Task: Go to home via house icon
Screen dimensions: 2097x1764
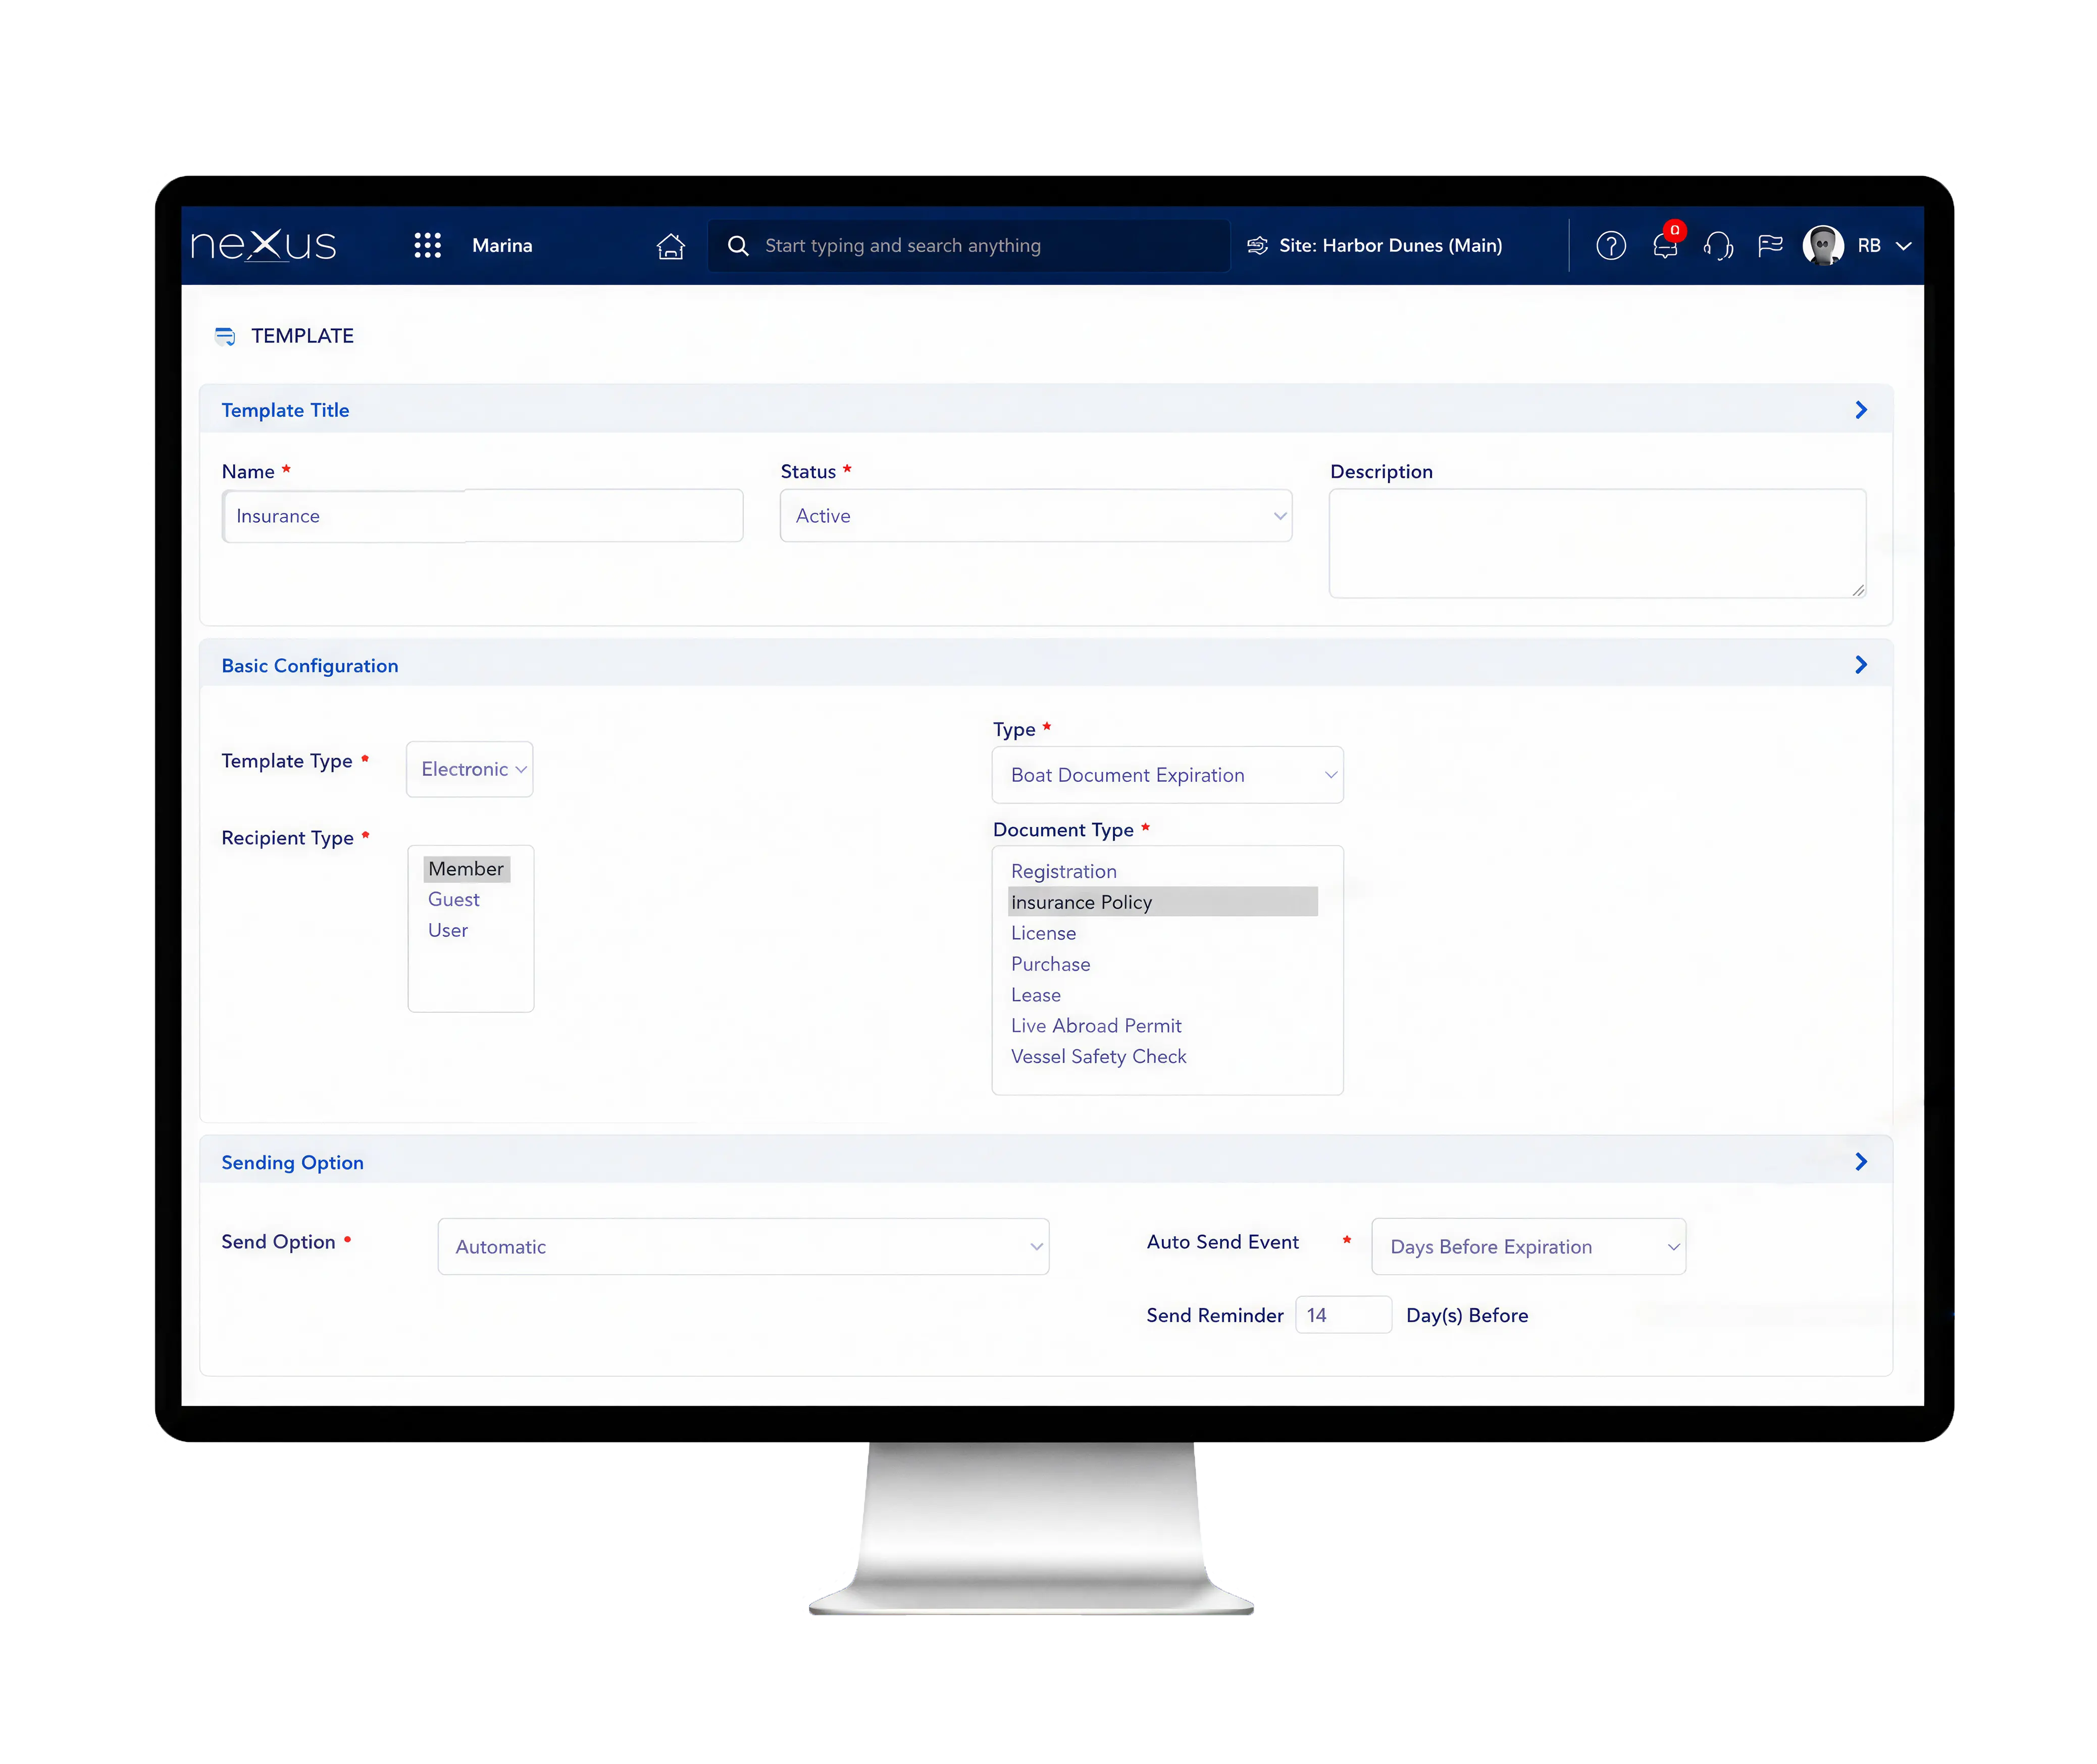Action: coord(670,245)
